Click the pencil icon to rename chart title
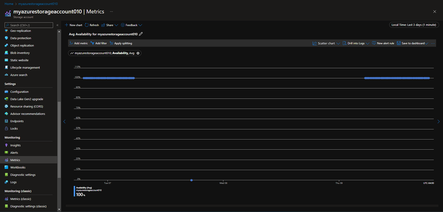The image size is (443, 212). click(x=141, y=34)
